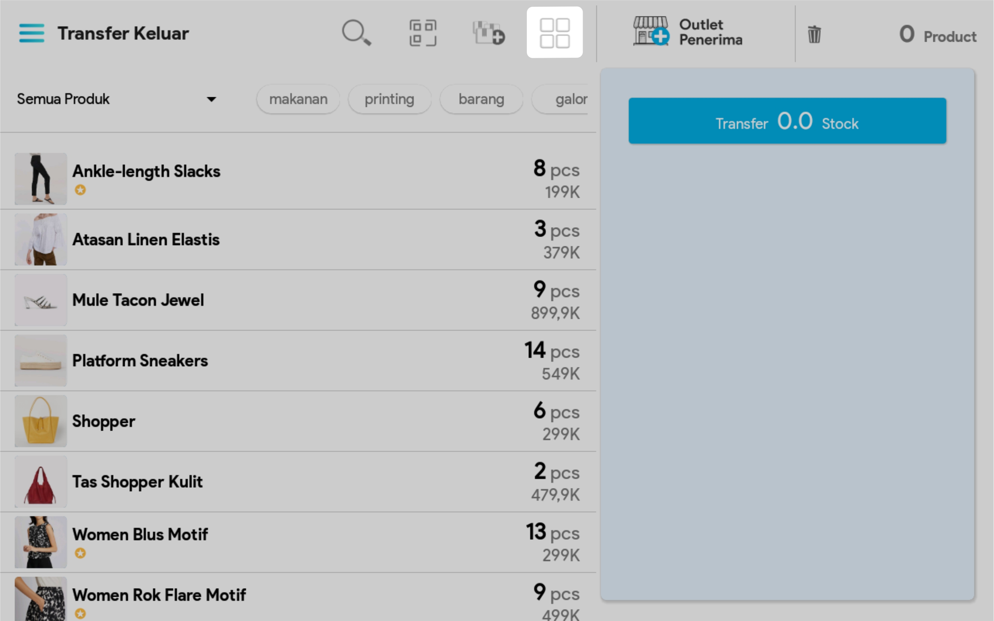The image size is (994, 621).
Task: Click the add-products icon with plus
Action: tap(488, 33)
